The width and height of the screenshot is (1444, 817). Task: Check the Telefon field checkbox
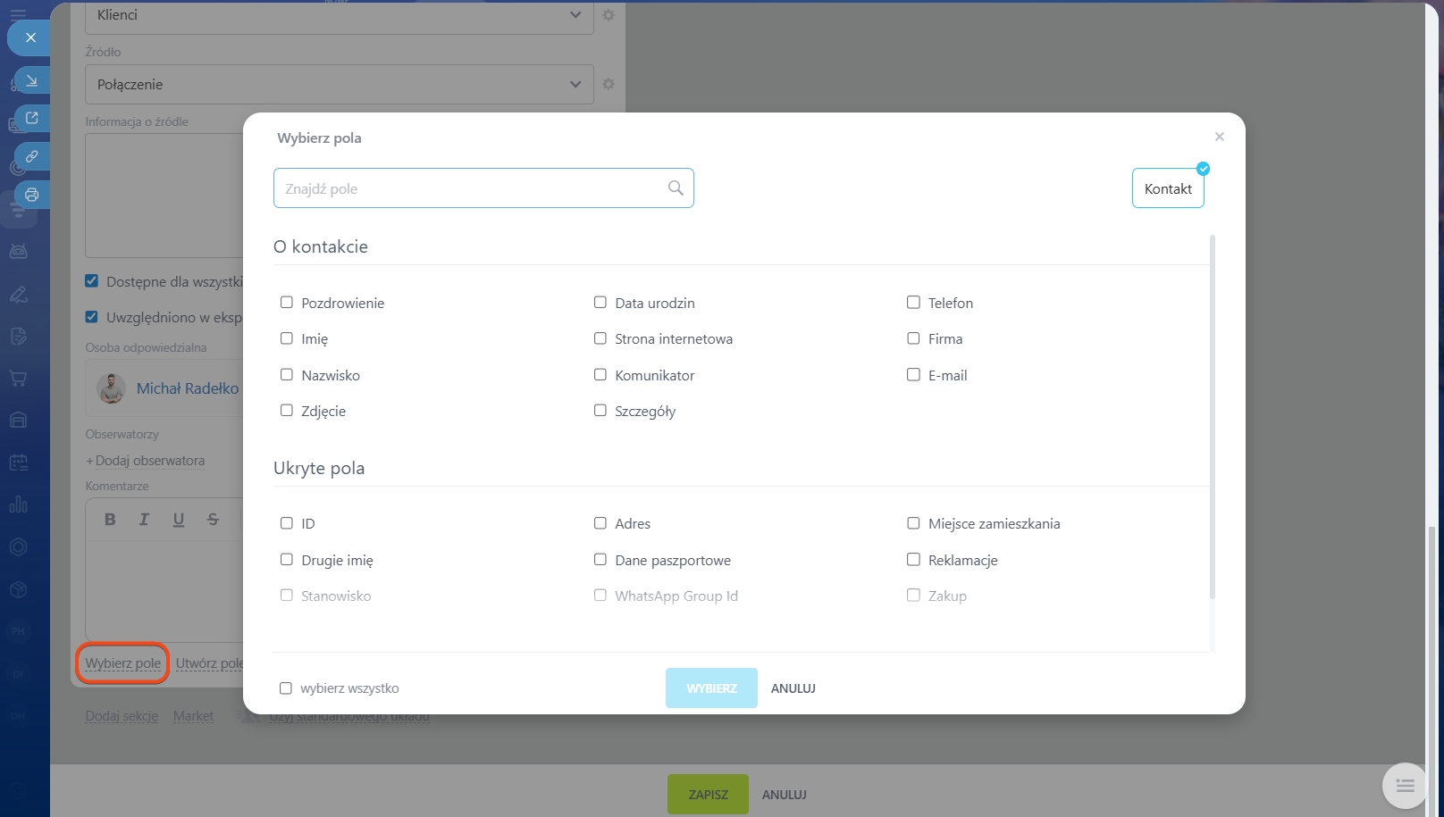click(x=913, y=303)
